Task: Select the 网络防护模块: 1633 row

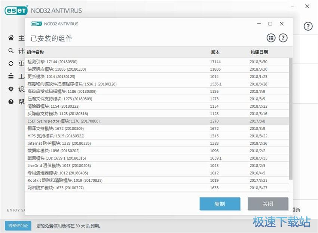Action: [157, 188]
